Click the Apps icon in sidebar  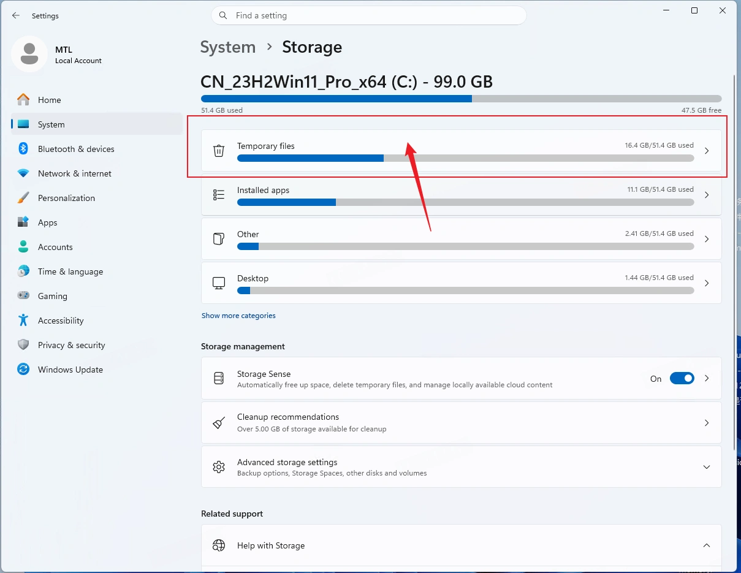point(23,222)
